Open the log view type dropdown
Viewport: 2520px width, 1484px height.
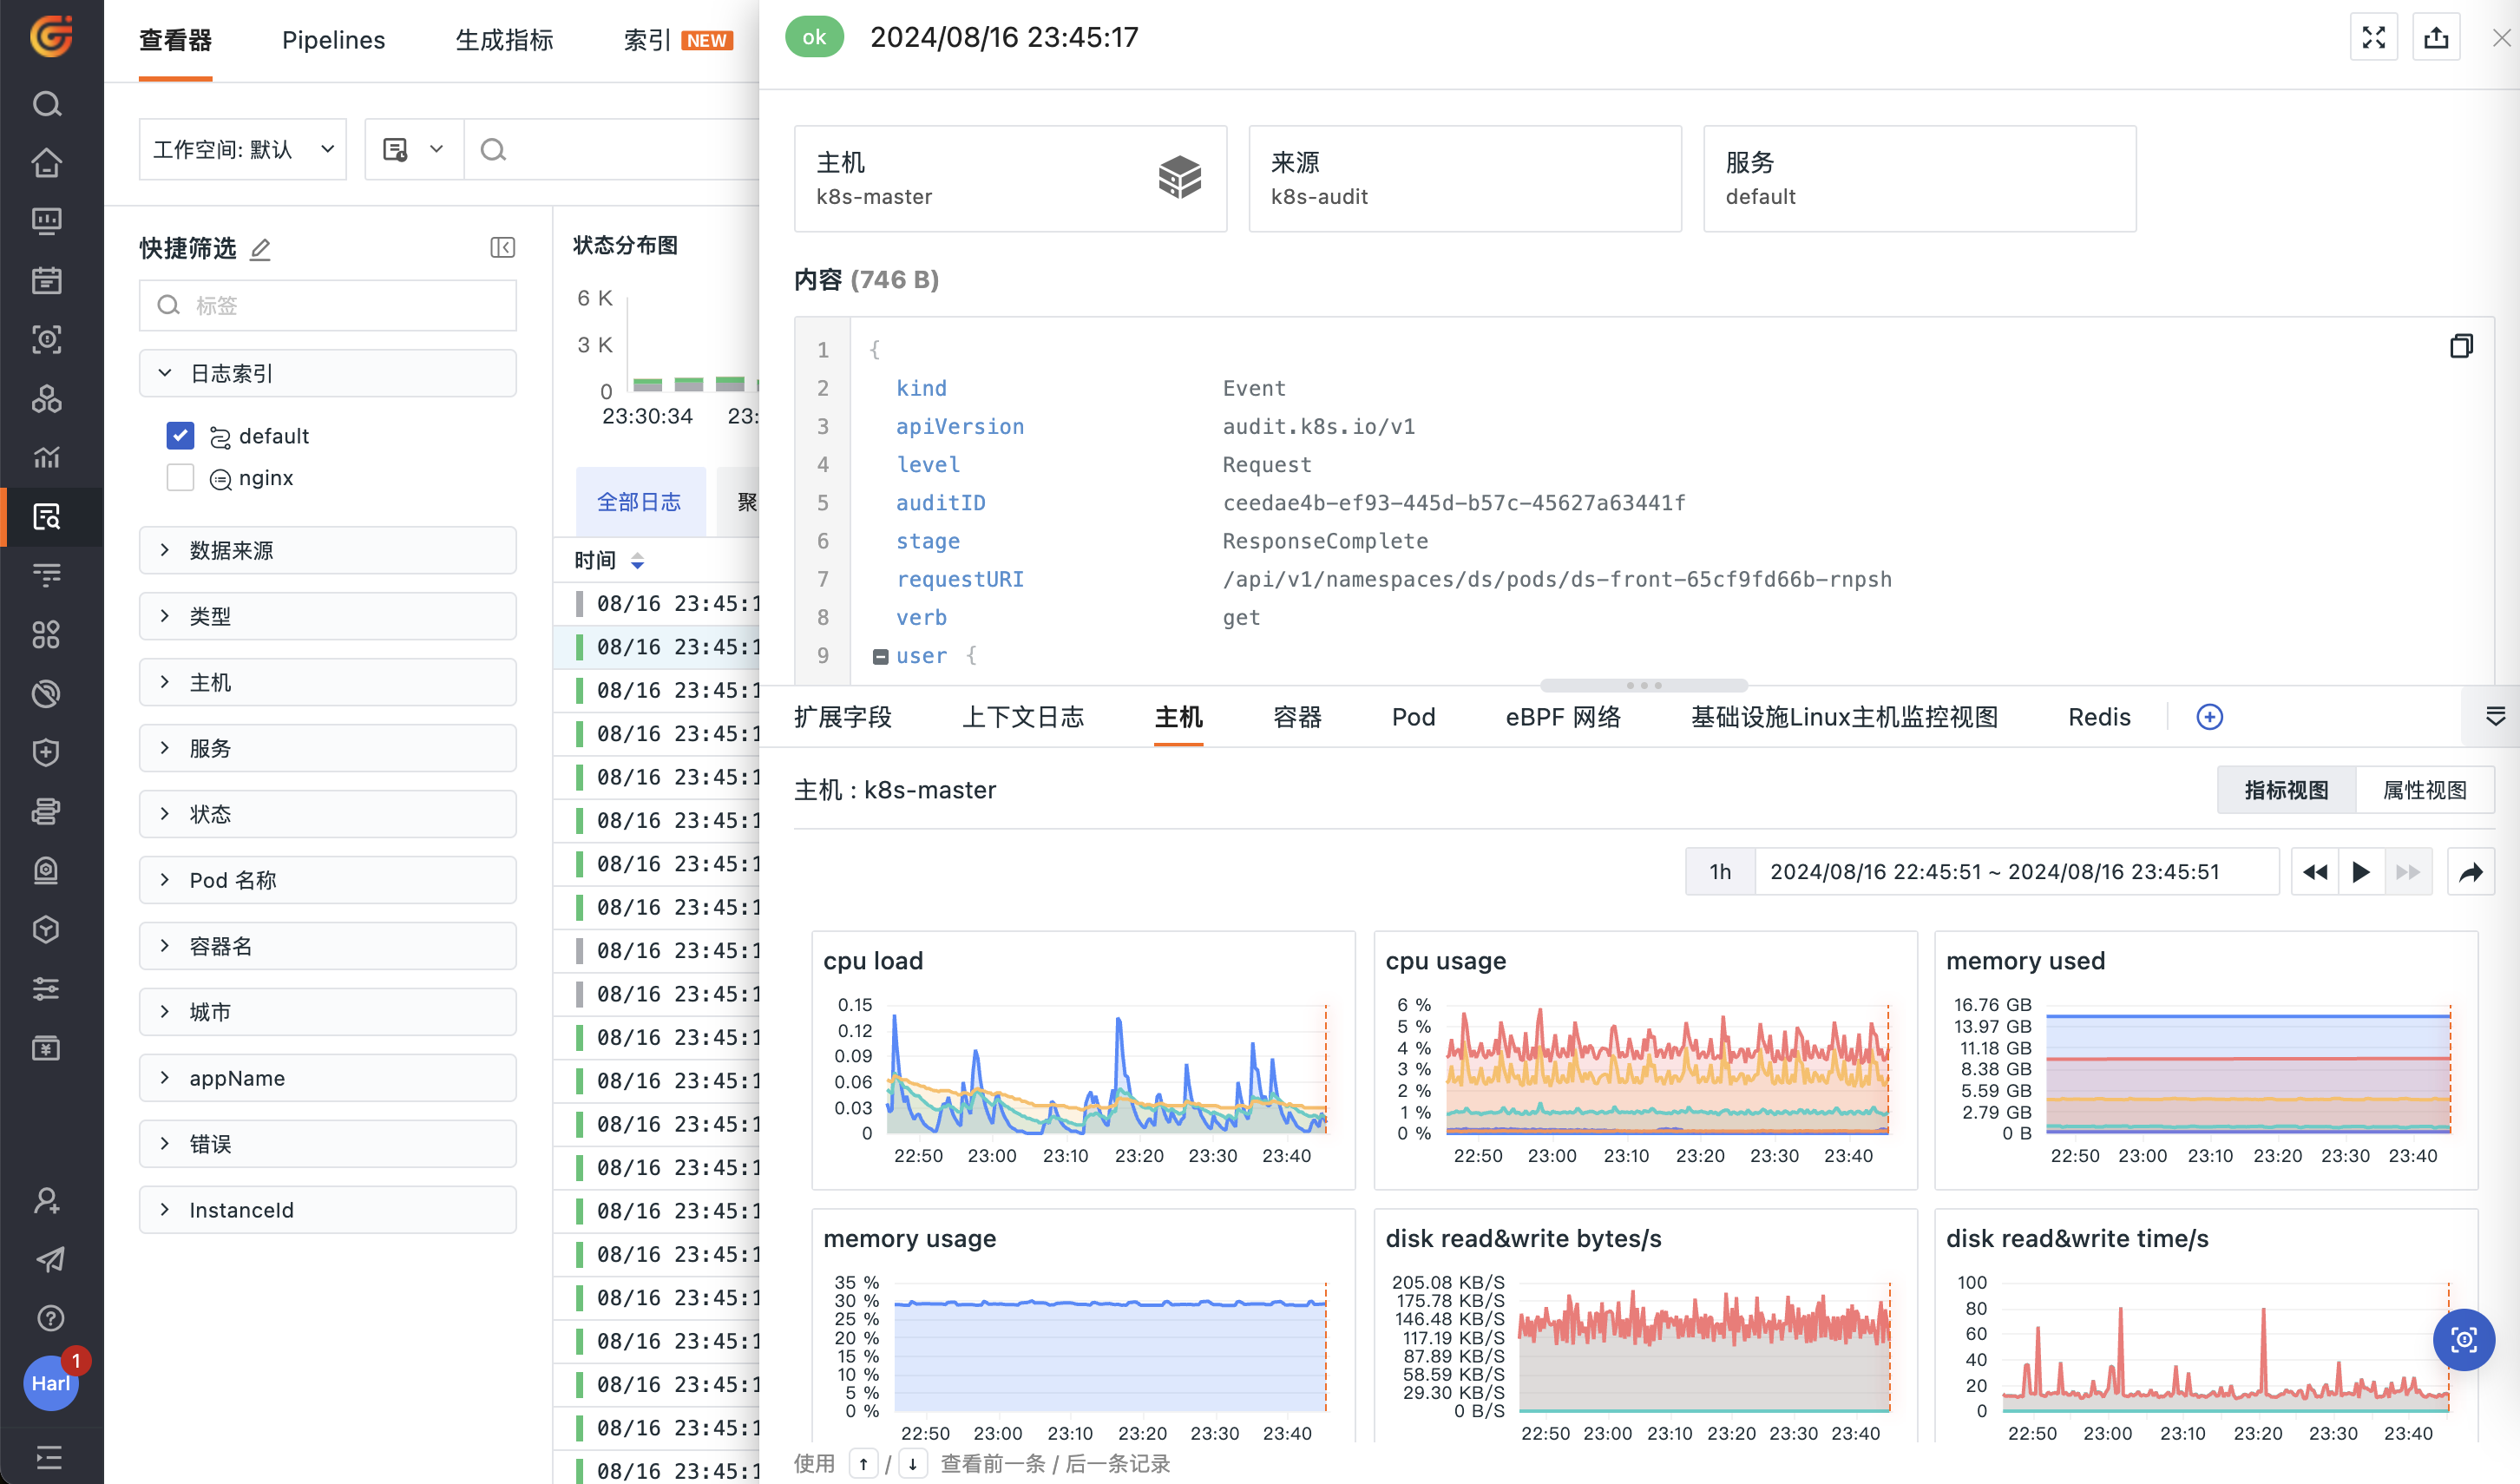tap(413, 150)
